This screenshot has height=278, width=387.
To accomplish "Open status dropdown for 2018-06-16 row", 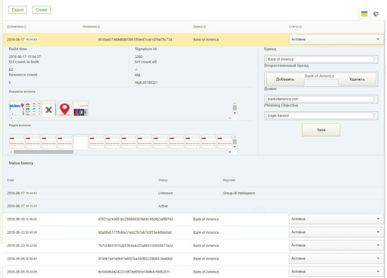I will tap(336, 219).
